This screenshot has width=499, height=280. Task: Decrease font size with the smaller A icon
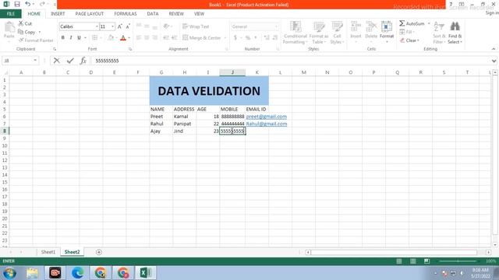(128, 26)
